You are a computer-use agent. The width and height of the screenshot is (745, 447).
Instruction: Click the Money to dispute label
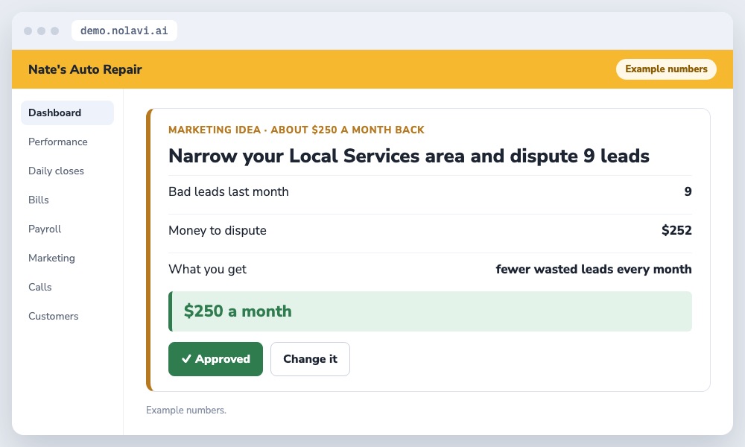click(217, 230)
